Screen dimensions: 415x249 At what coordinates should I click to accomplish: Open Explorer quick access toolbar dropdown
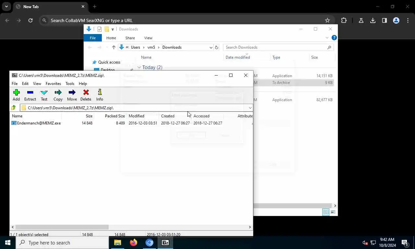click(113, 29)
